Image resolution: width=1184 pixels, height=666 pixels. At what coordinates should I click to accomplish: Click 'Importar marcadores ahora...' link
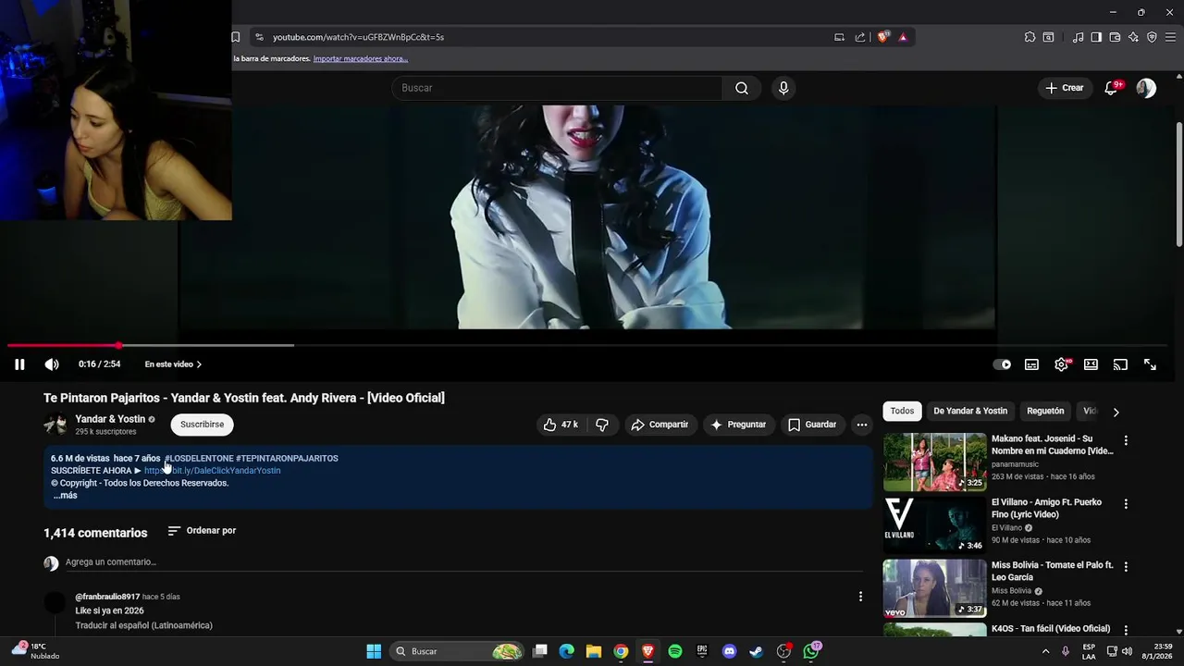click(360, 58)
